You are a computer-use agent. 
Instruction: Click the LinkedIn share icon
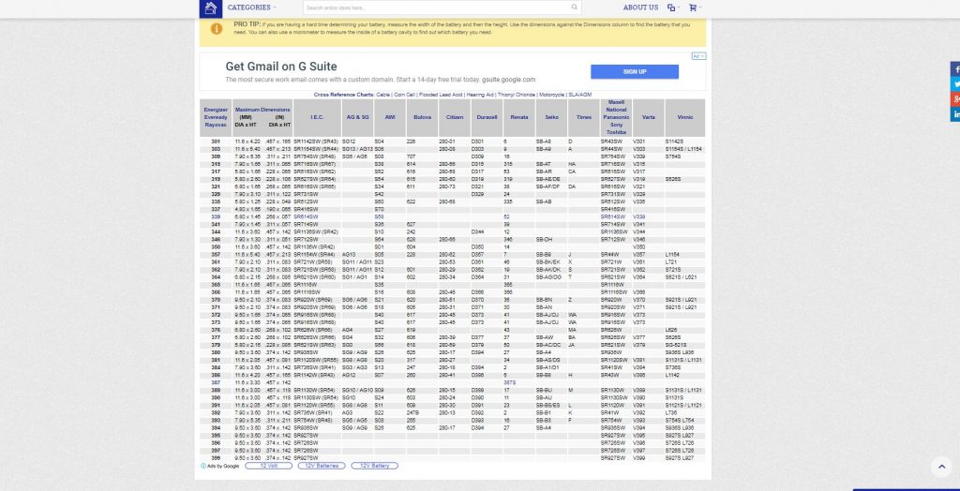click(x=954, y=113)
